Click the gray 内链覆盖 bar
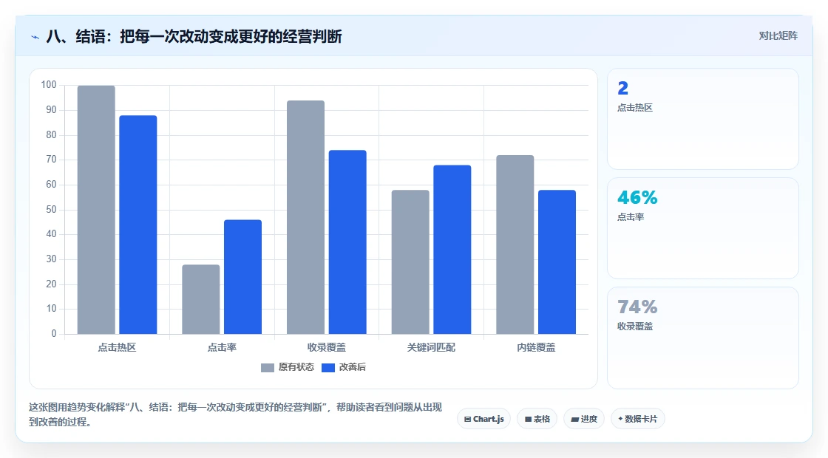 click(515, 245)
